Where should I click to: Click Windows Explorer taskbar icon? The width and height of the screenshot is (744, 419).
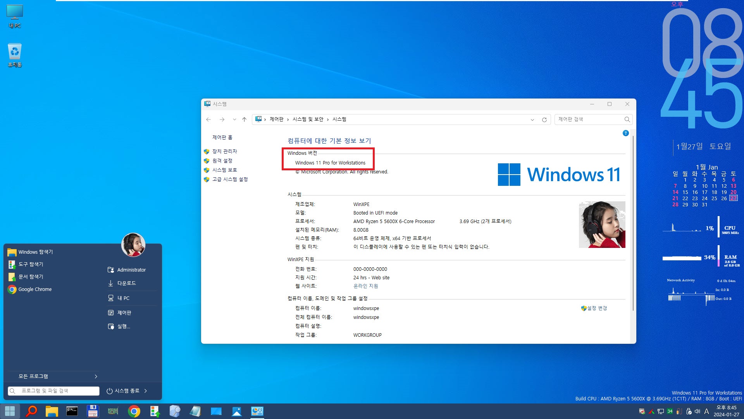point(51,411)
